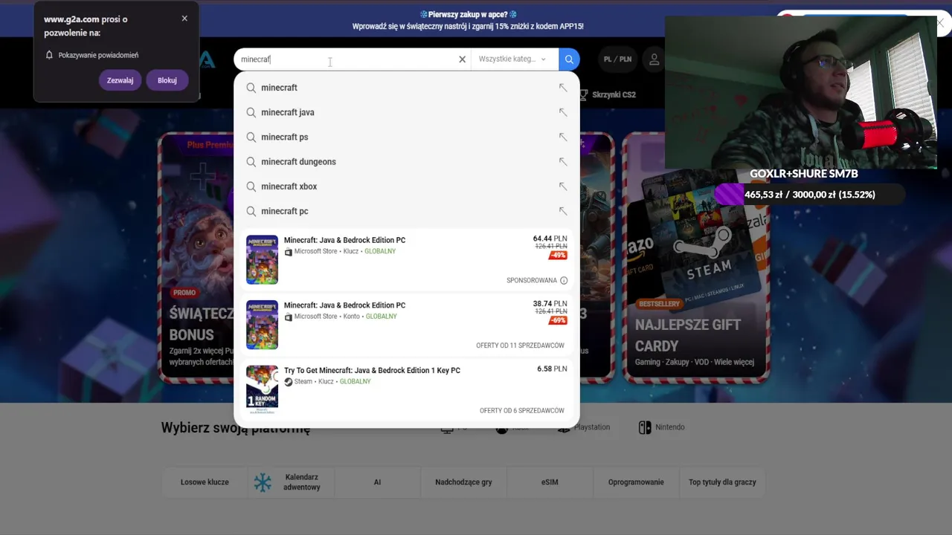This screenshot has height=535, width=952.
Task: Click the blue search magnifier button
Action: click(569, 59)
